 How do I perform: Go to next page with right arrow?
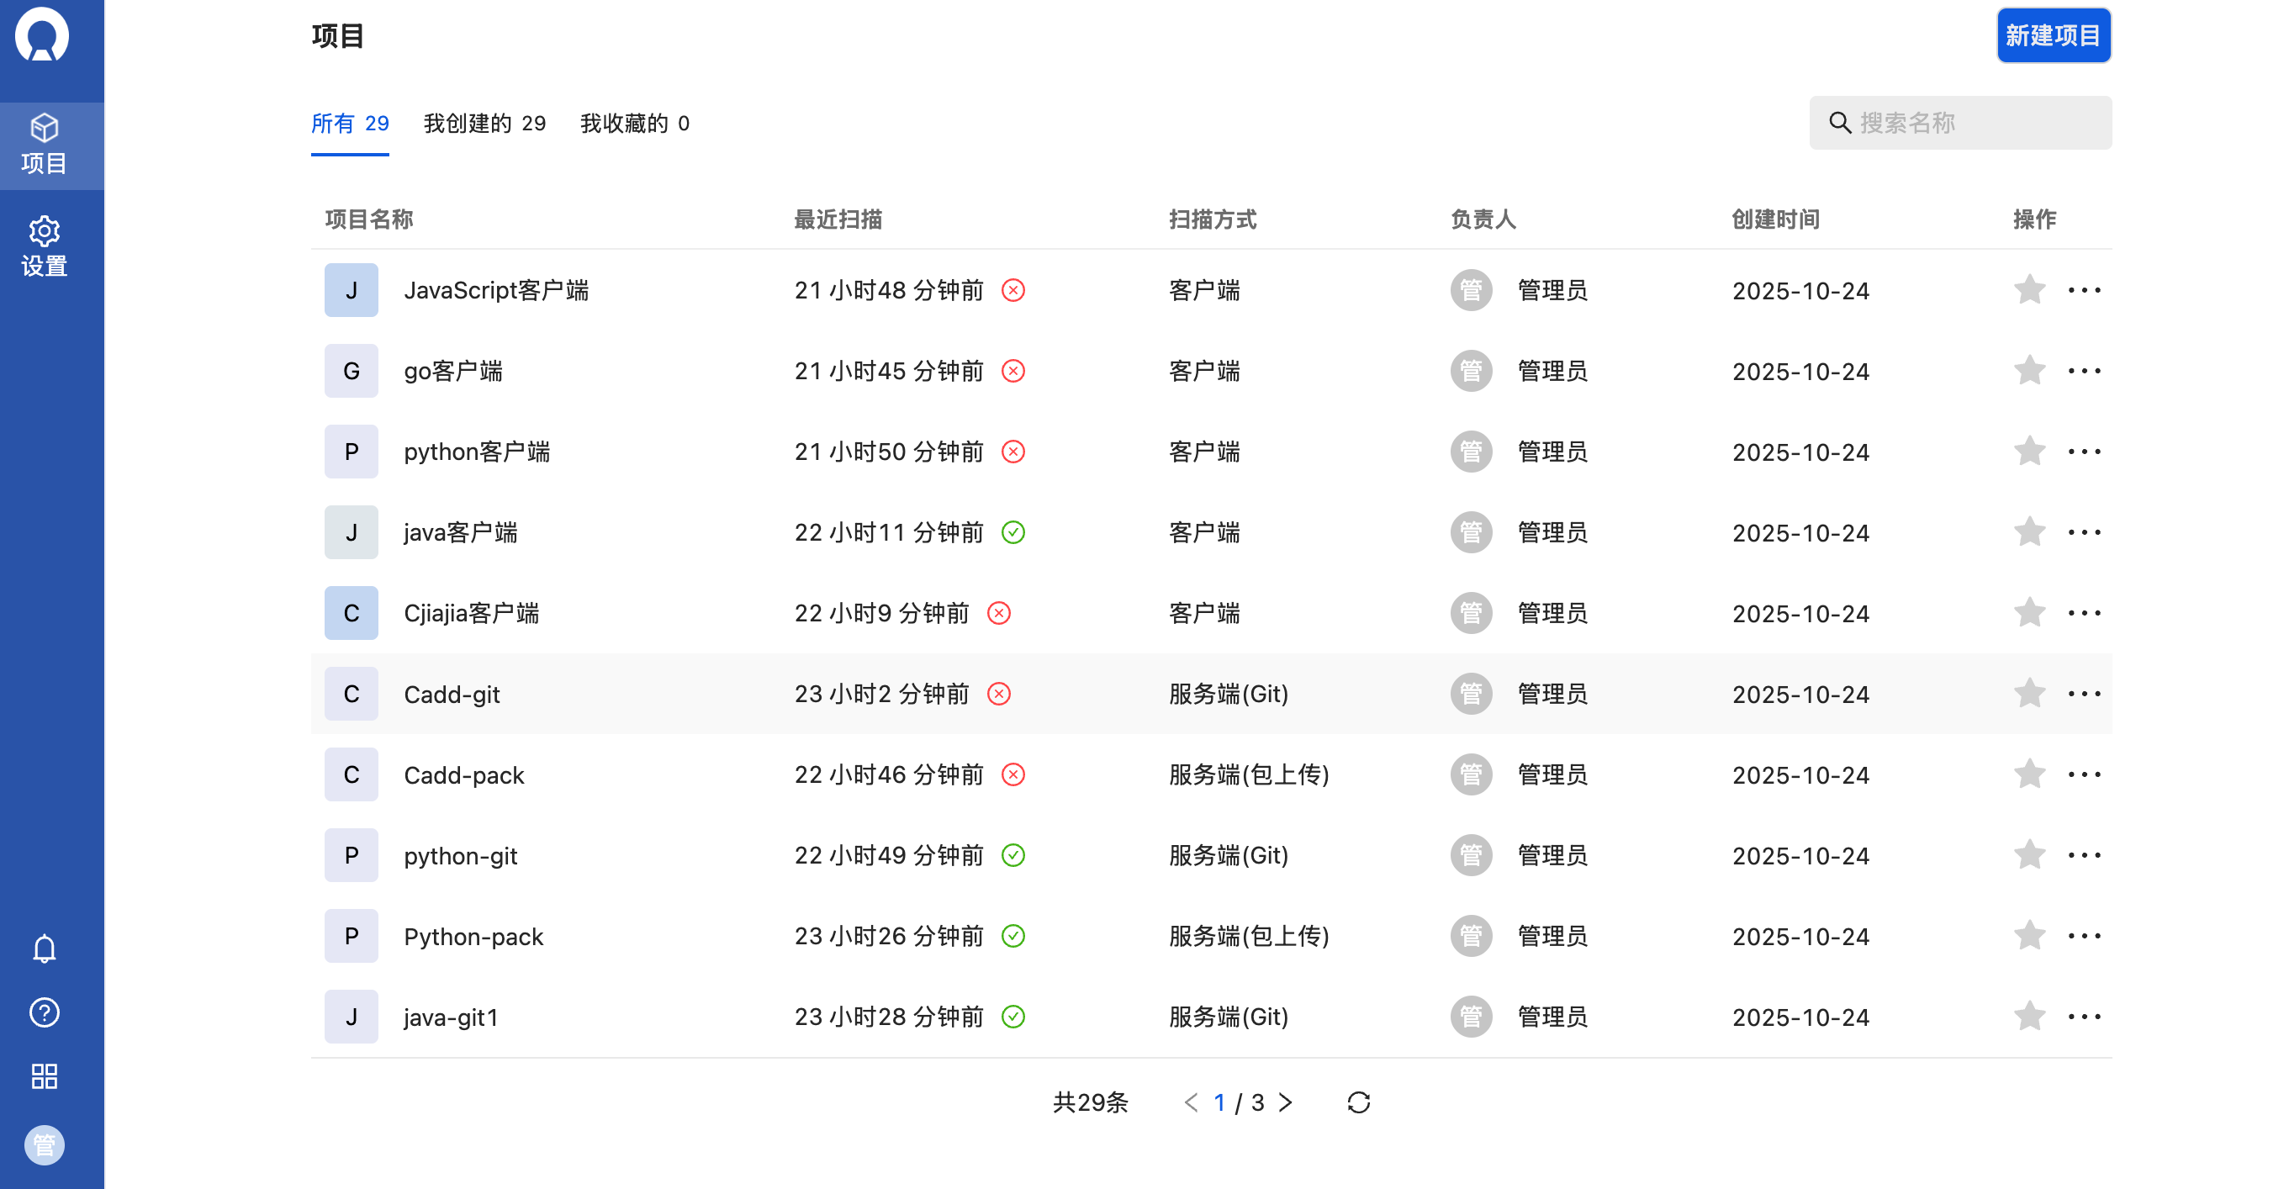pyautogui.click(x=1286, y=1102)
